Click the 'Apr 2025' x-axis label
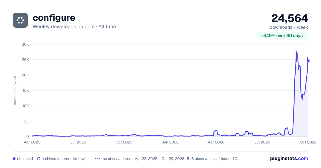 32,142
